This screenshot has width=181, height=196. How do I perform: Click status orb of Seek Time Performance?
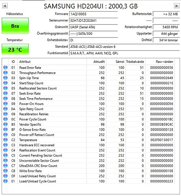tap(5, 99)
